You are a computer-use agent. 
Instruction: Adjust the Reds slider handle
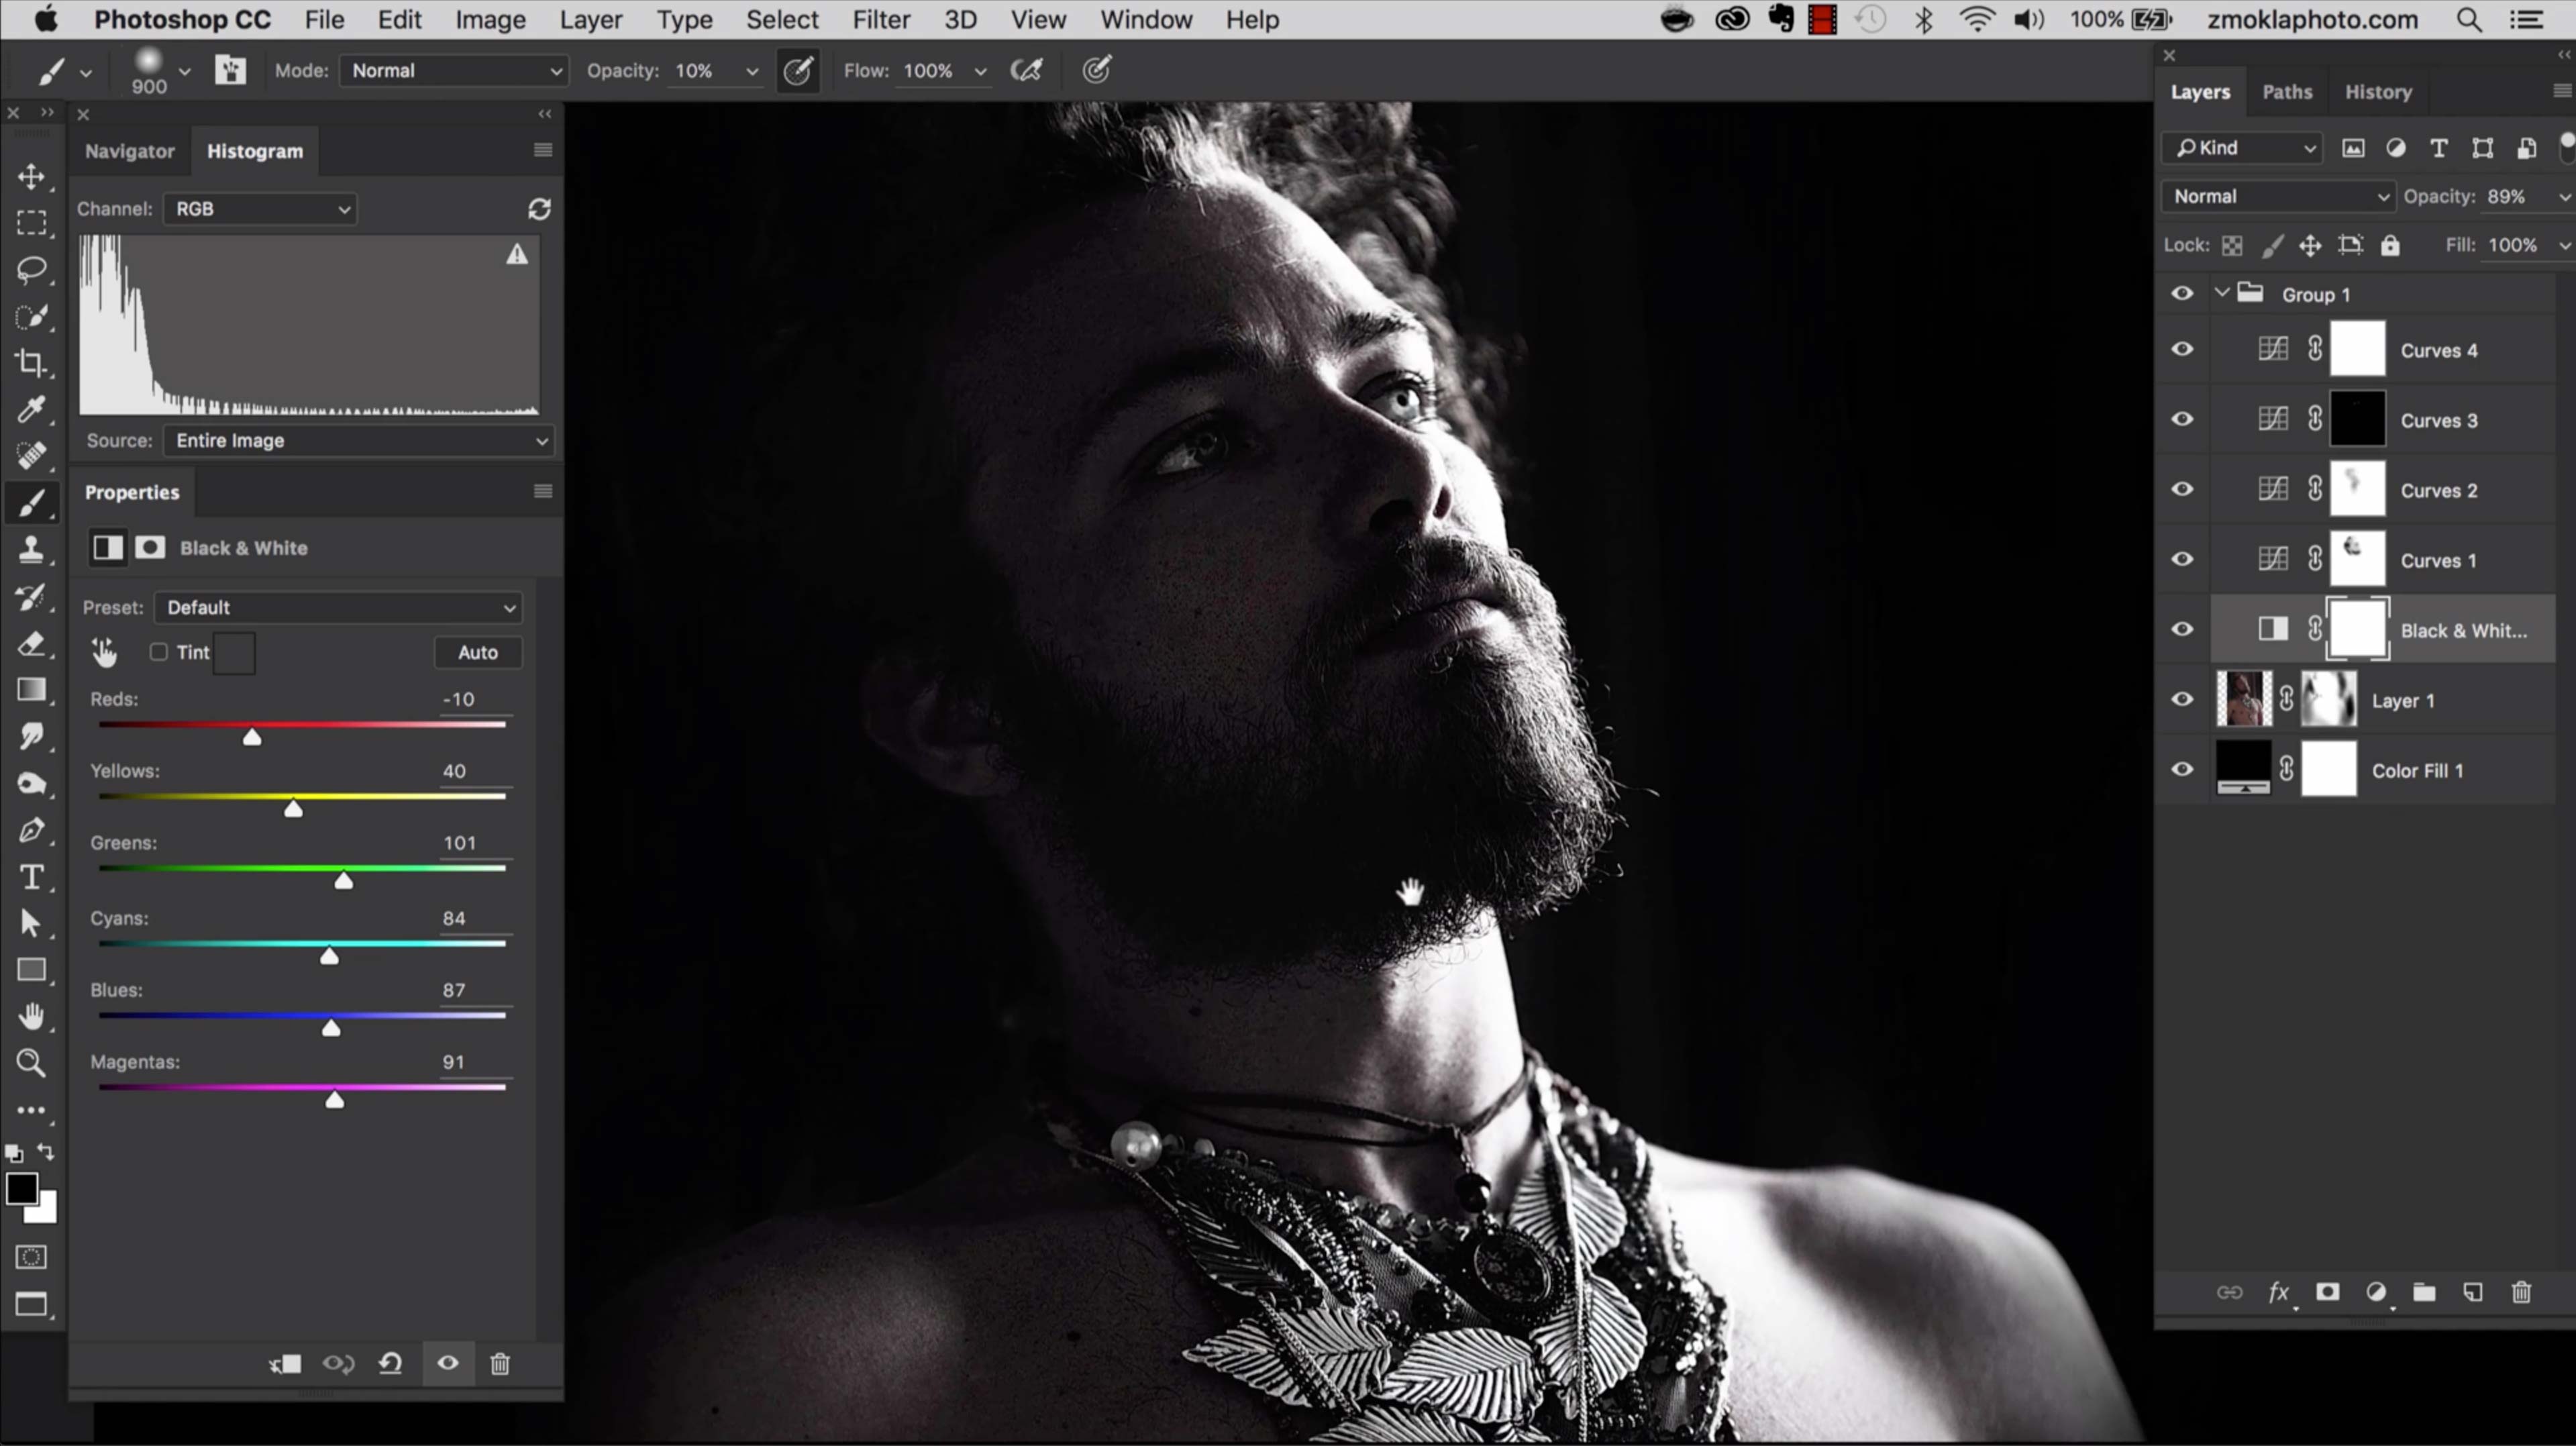[x=252, y=738]
